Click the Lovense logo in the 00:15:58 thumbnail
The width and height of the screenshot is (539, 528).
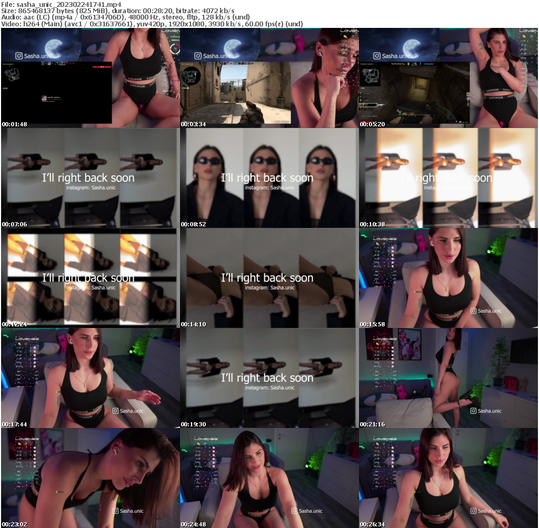385,239
